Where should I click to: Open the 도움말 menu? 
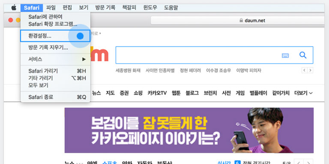tap(171, 8)
